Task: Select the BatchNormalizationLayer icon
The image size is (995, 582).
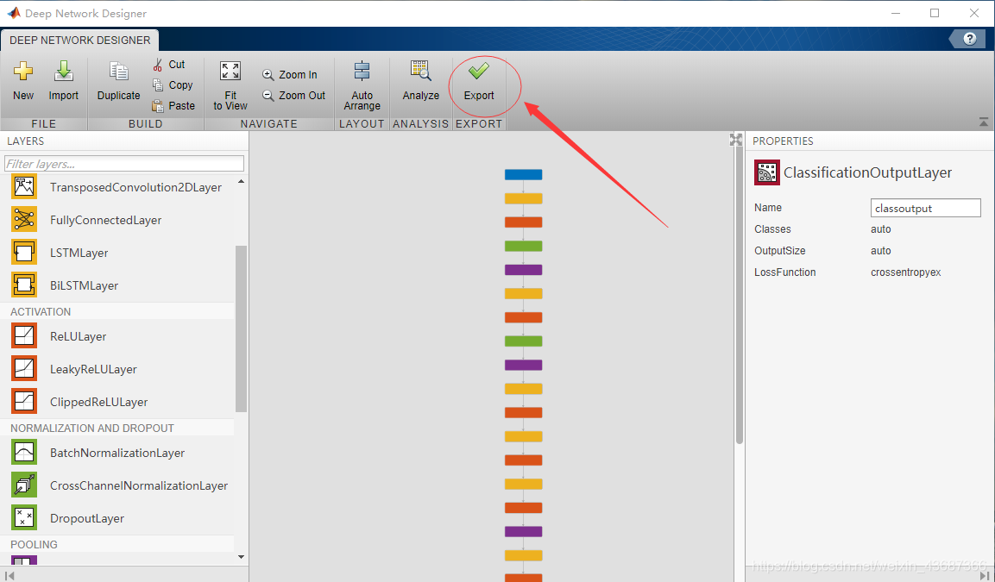Action: pyautogui.click(x=24, y=453)
